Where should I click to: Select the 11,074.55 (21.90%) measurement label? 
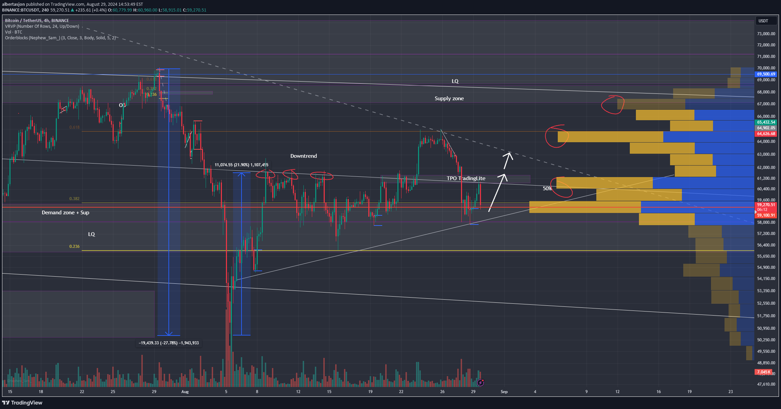[242, 165]
